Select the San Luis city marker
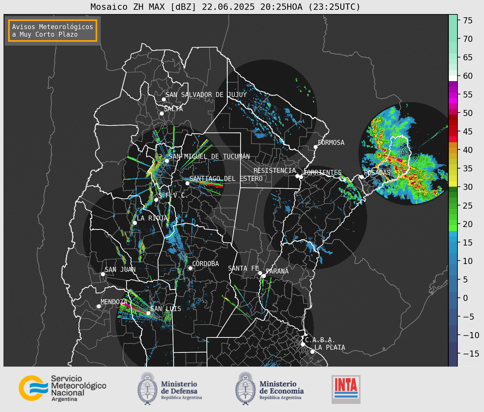The image size is (484, 412). (148, 313)
